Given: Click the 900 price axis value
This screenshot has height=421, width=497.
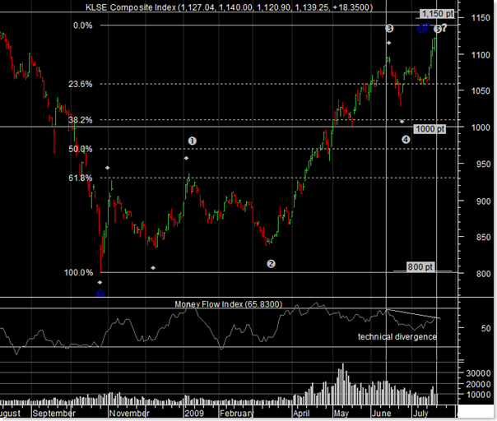Looking at the screenshot, I should point(483,201).
